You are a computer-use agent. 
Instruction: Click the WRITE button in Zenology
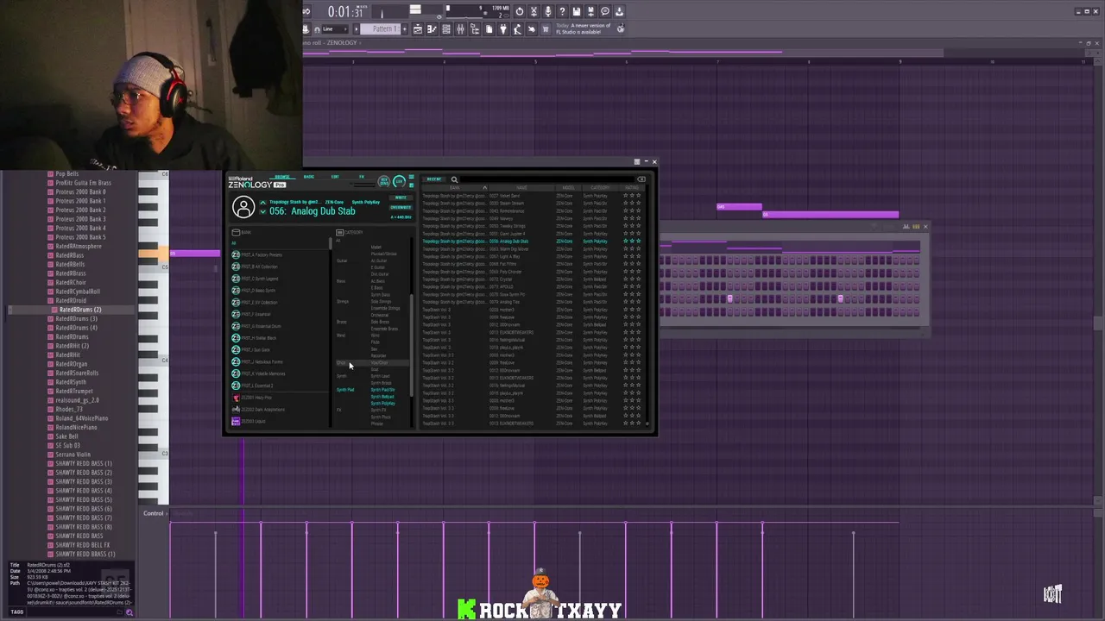point(401,198)
